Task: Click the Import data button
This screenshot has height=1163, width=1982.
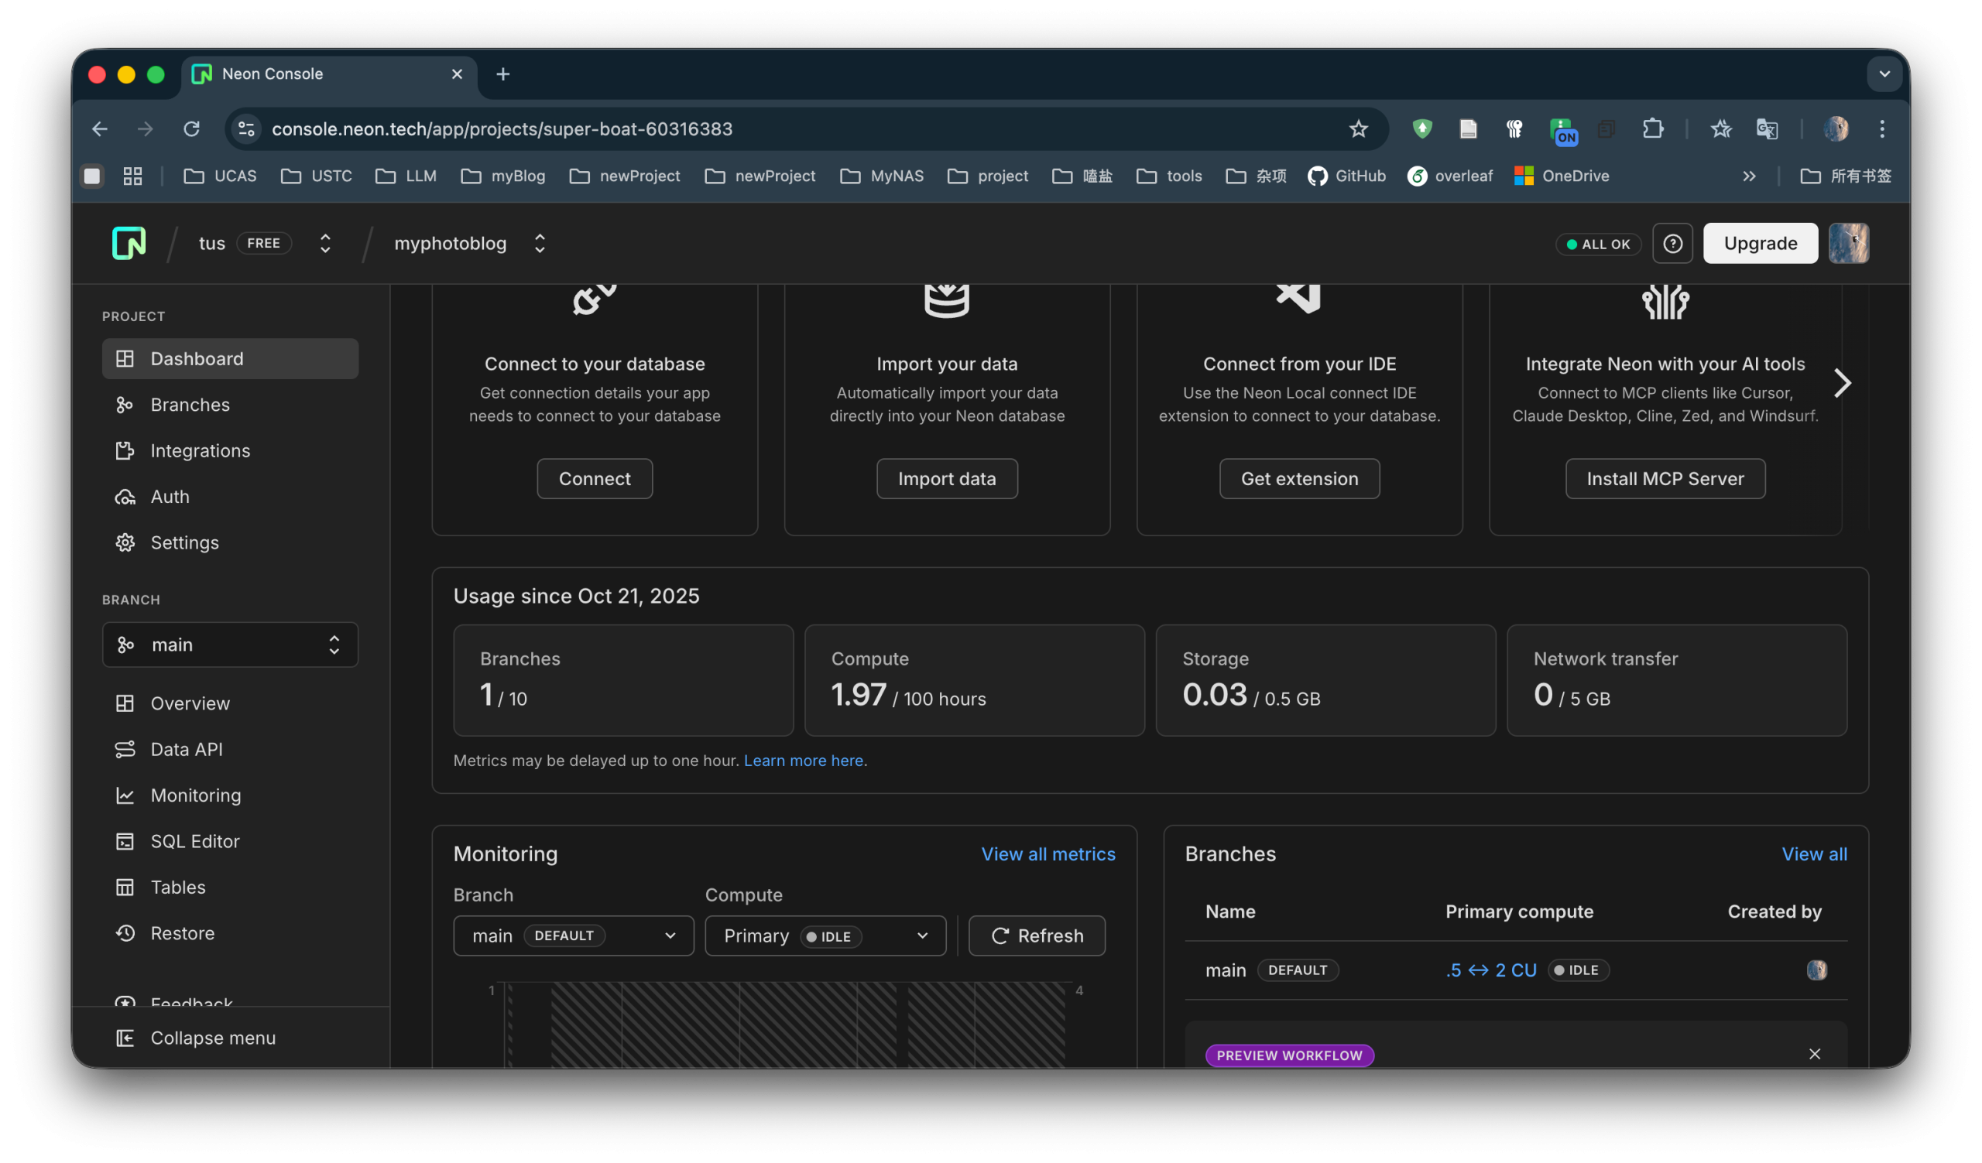Action: pyautogui.click(x=946, y=478)
